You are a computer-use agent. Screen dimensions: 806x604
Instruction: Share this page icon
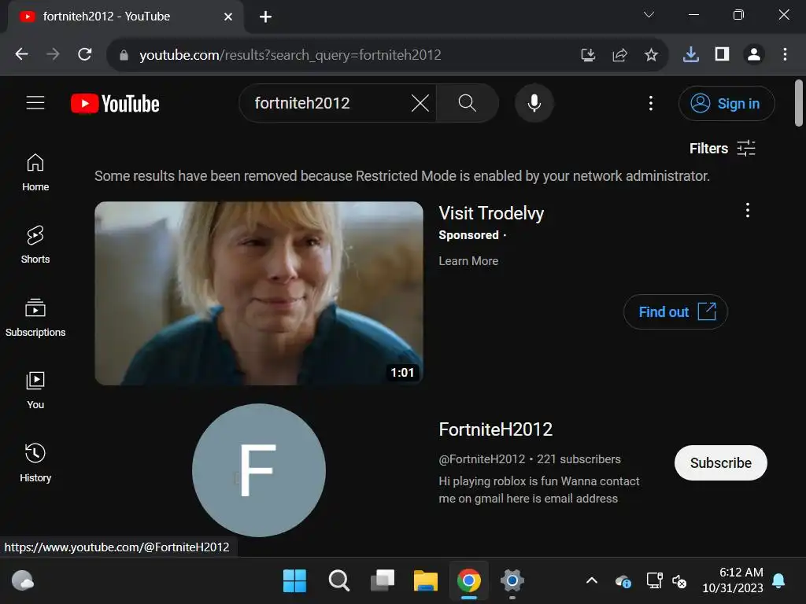click(x=620, y=54)
